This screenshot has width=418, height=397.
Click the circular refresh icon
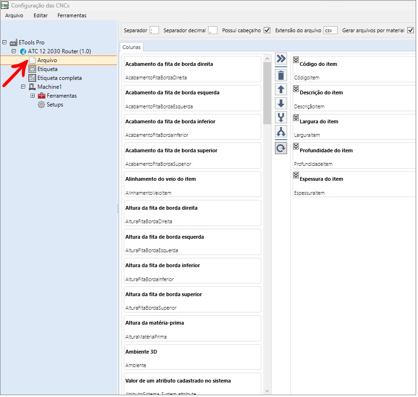(x=282, y=149)
